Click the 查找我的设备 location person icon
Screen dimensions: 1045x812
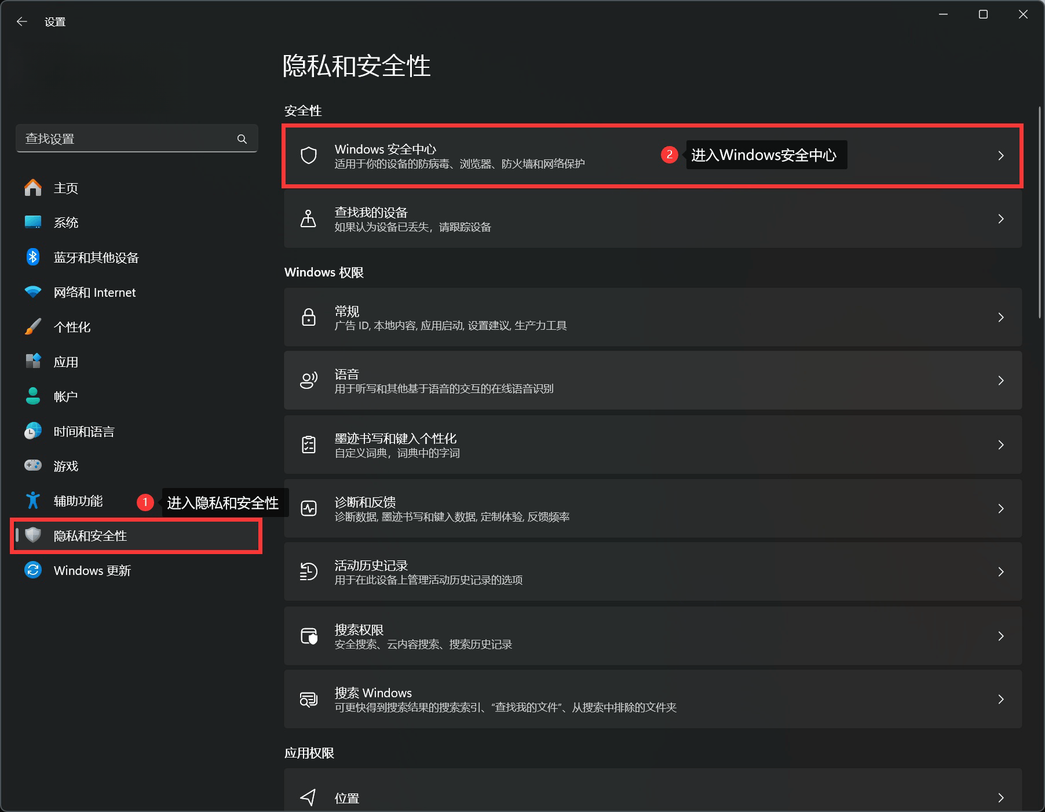click(309, 219)
